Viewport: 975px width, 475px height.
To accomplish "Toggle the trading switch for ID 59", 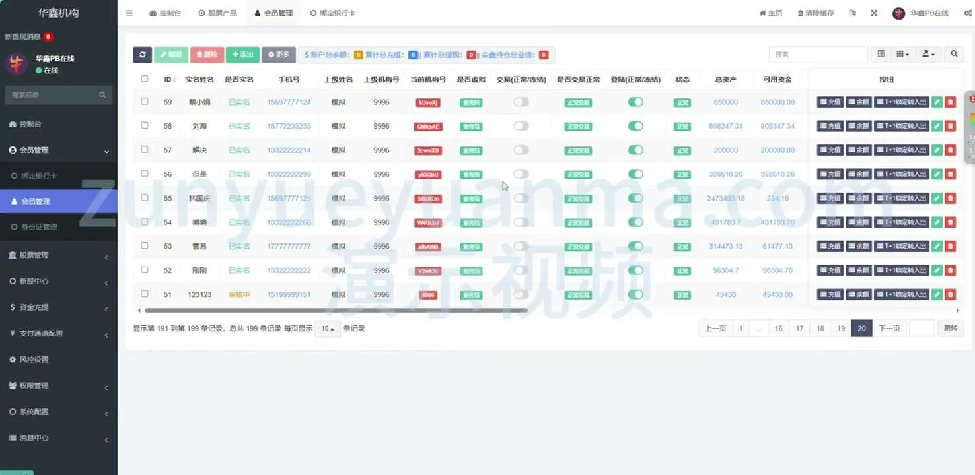I will [521, 102].
